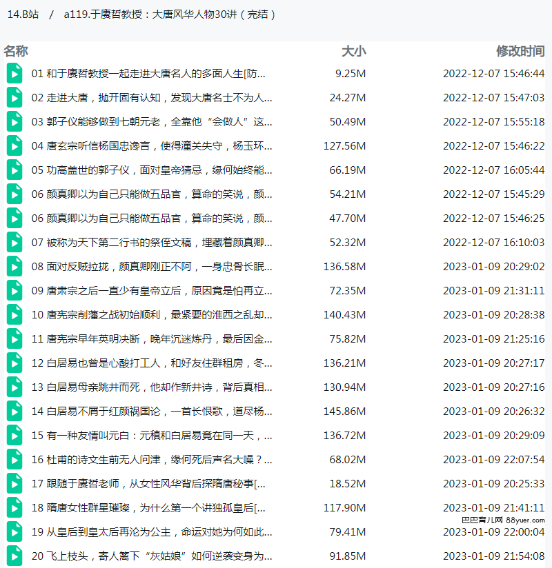Image resolution: width=552 pixels, height=568 pixels.
Task: Click video icon for file 01 和于赓哲教授
Action: click(x=14, y=74)
